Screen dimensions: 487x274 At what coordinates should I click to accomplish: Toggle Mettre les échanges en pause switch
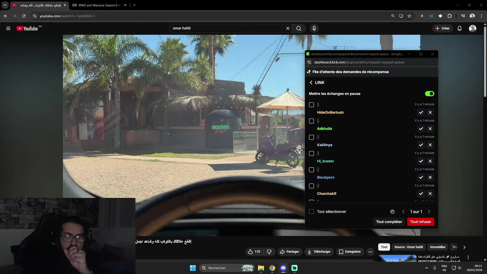(x=430, y=94)
